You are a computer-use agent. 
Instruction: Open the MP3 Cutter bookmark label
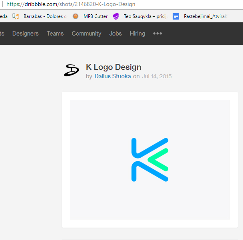point(96,16)
